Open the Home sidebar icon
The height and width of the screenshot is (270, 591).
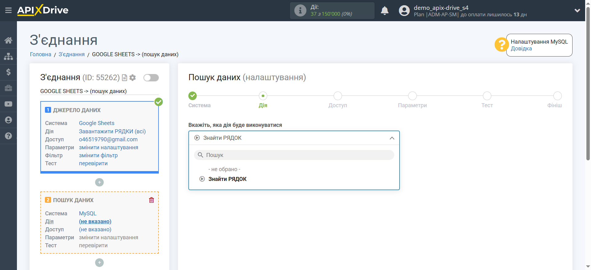coord(8,40)
